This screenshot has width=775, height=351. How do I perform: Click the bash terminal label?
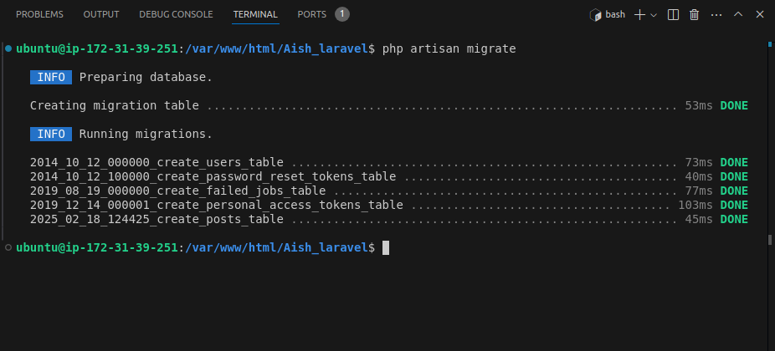pos(615,14)
